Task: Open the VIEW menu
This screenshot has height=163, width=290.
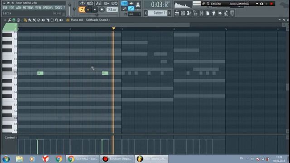Action: tap(38, 8)
